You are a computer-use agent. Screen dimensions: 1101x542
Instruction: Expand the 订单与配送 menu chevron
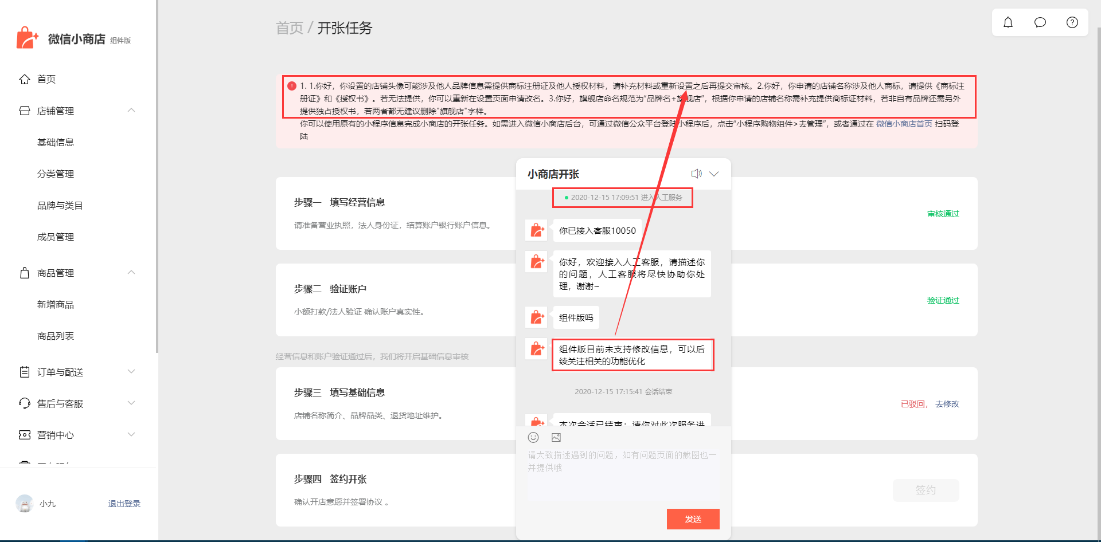click(x=131, y=371)
